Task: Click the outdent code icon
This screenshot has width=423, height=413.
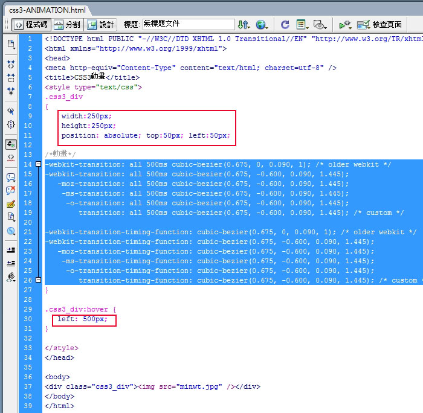Action: click(11, 263)
